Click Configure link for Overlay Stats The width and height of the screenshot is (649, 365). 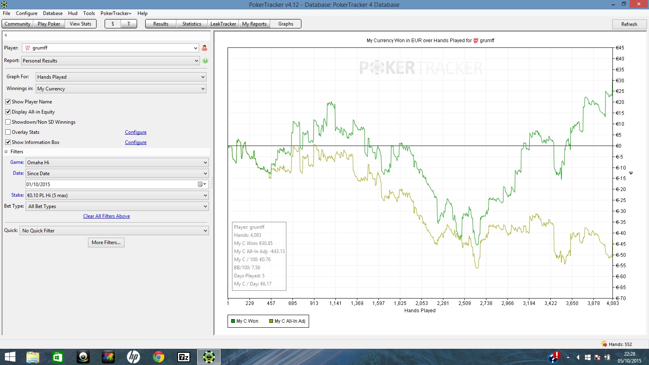point(135,132)
